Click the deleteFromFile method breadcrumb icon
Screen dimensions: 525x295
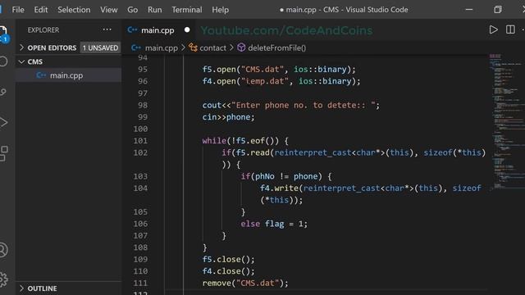pos(241,48)
